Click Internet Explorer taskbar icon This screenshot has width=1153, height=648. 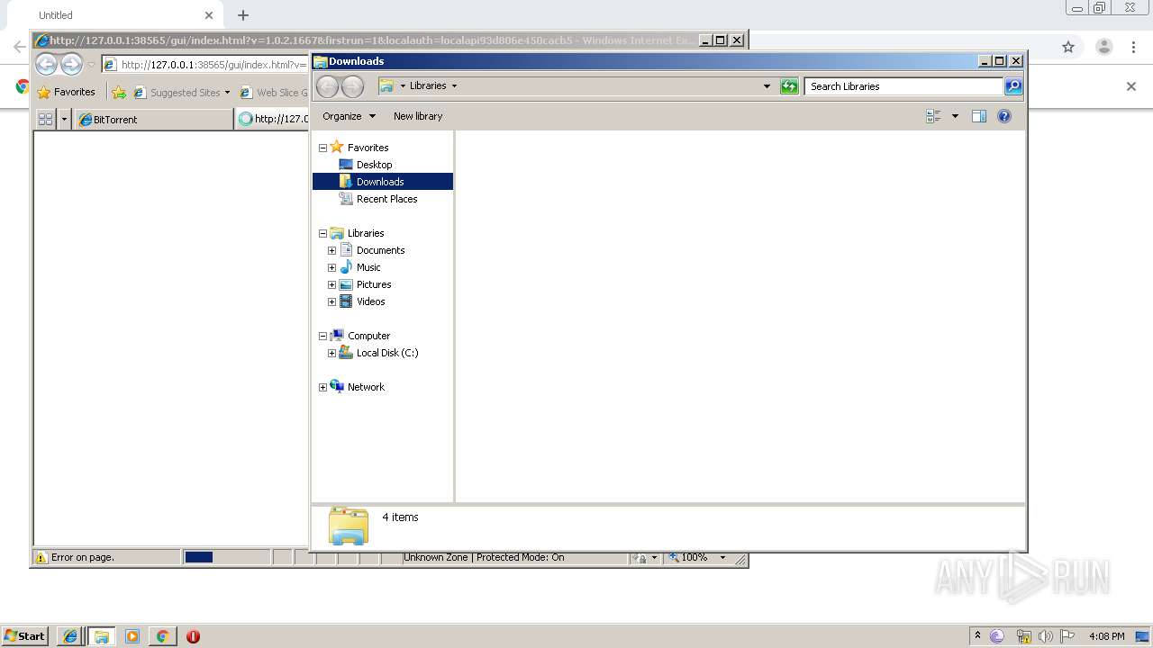click(70, 636)
